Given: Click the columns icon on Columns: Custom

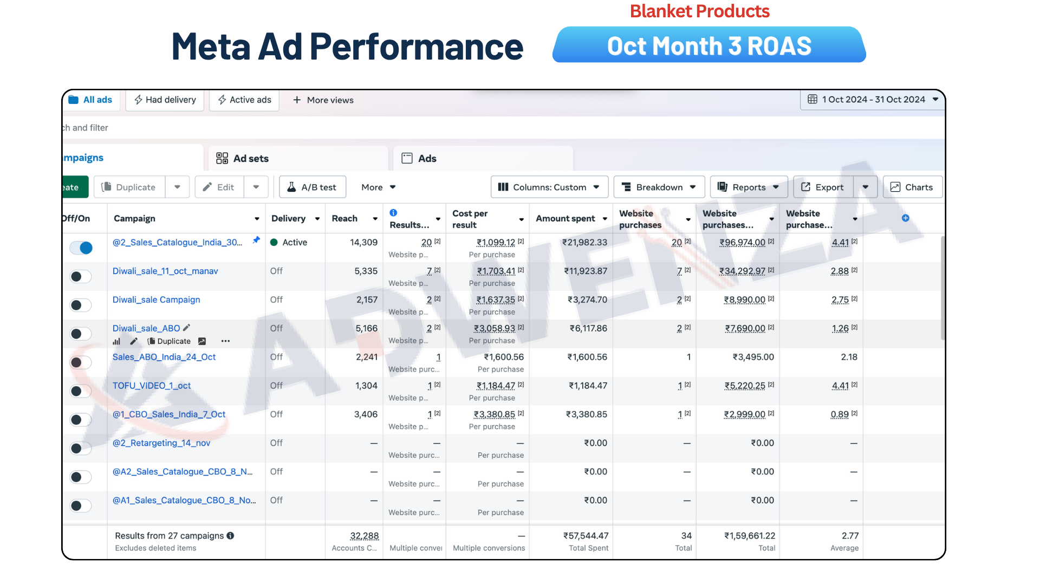Looking at the screenshot, I should point(503,187).
